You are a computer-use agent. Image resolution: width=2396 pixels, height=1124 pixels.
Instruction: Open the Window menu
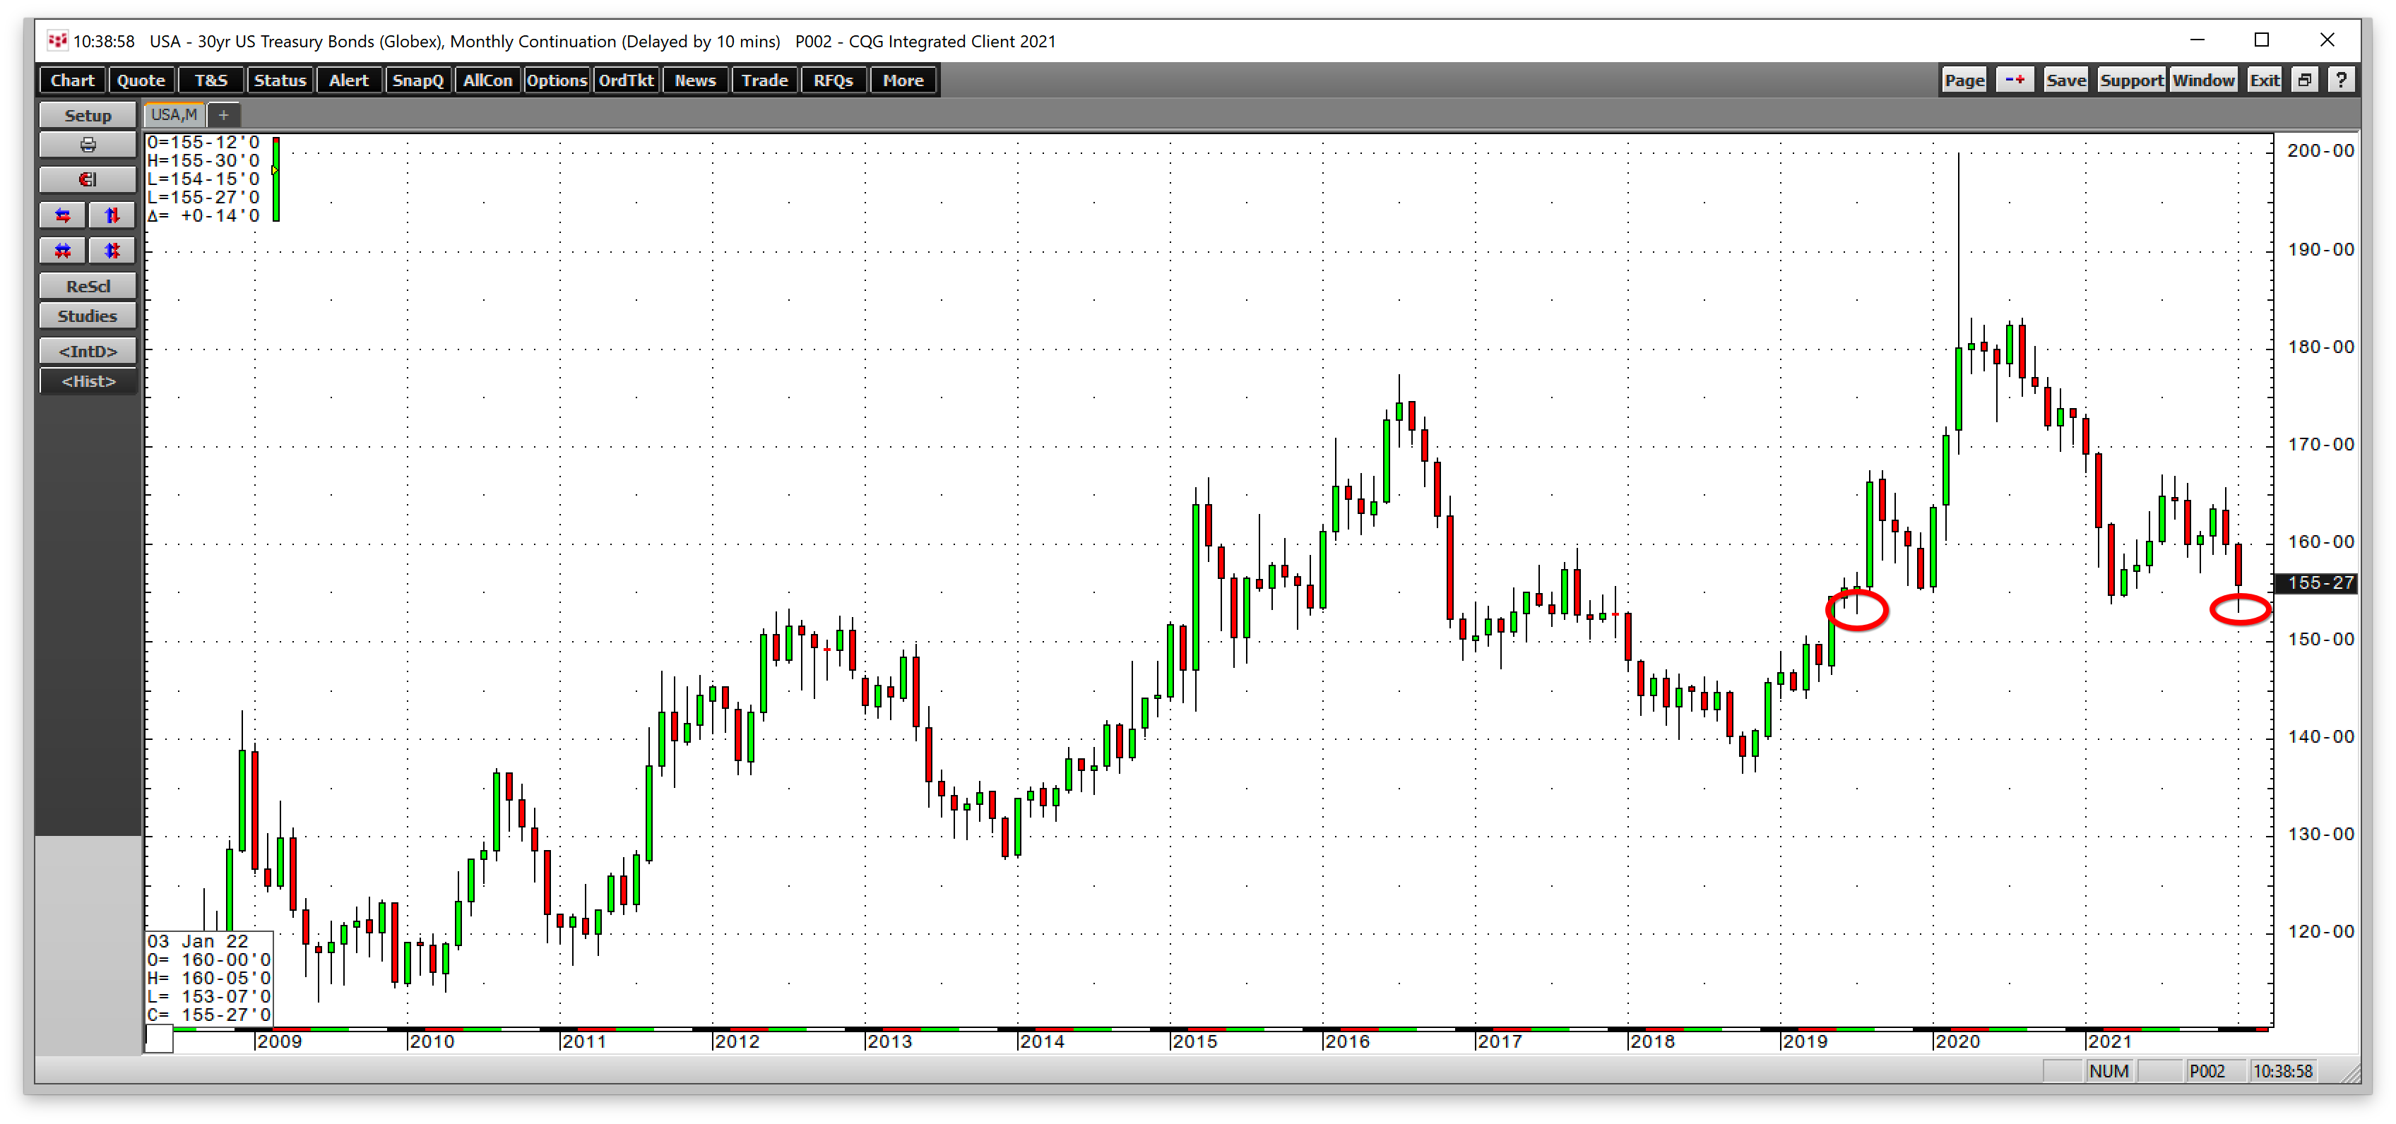(2202, 80)
